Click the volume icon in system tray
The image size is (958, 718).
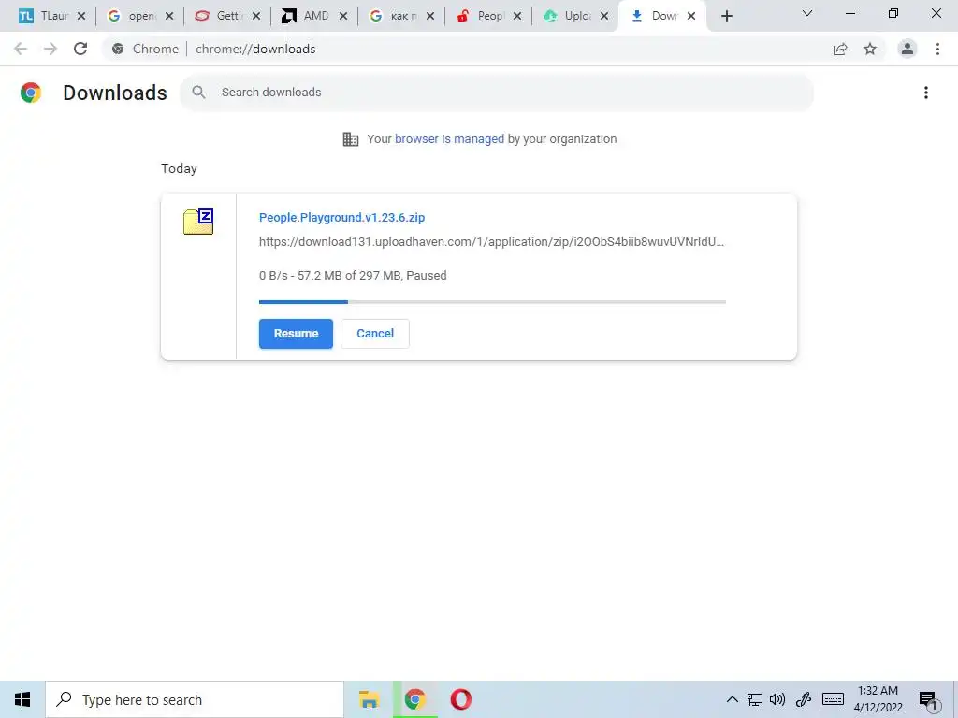pos(777,699)
